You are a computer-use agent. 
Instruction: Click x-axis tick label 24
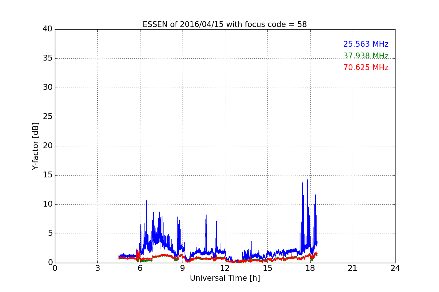[395, 268]
